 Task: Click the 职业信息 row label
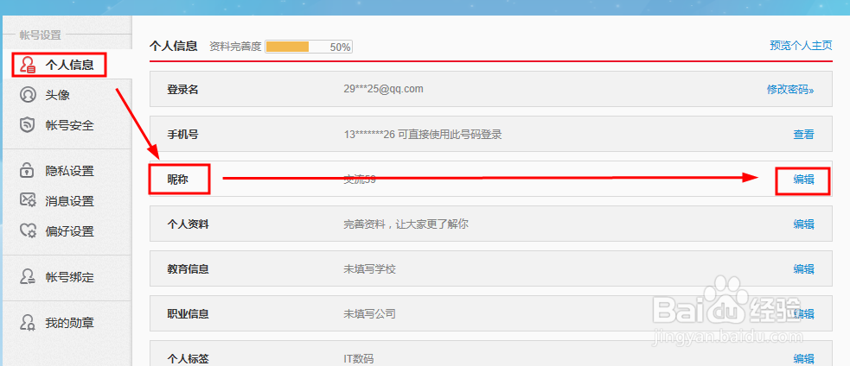point(188,313)
